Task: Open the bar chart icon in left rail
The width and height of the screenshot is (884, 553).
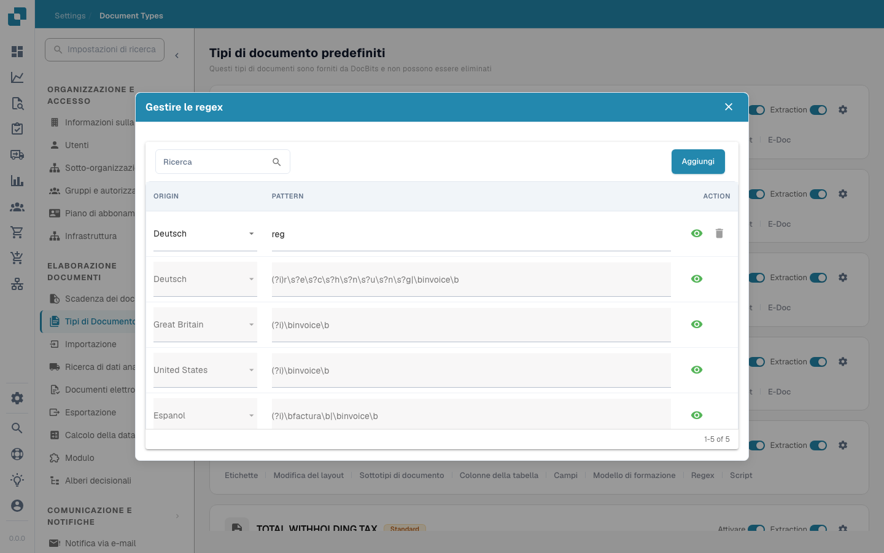Action: pyautogui.click(x=17, y=181)
